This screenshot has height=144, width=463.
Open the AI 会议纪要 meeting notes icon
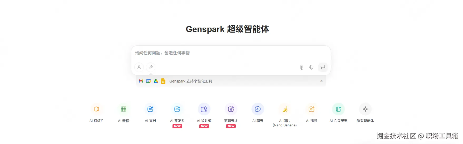point(338,109)
